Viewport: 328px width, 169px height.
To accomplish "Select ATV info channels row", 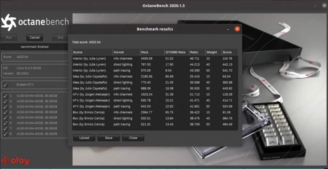I will coord(155,94).
